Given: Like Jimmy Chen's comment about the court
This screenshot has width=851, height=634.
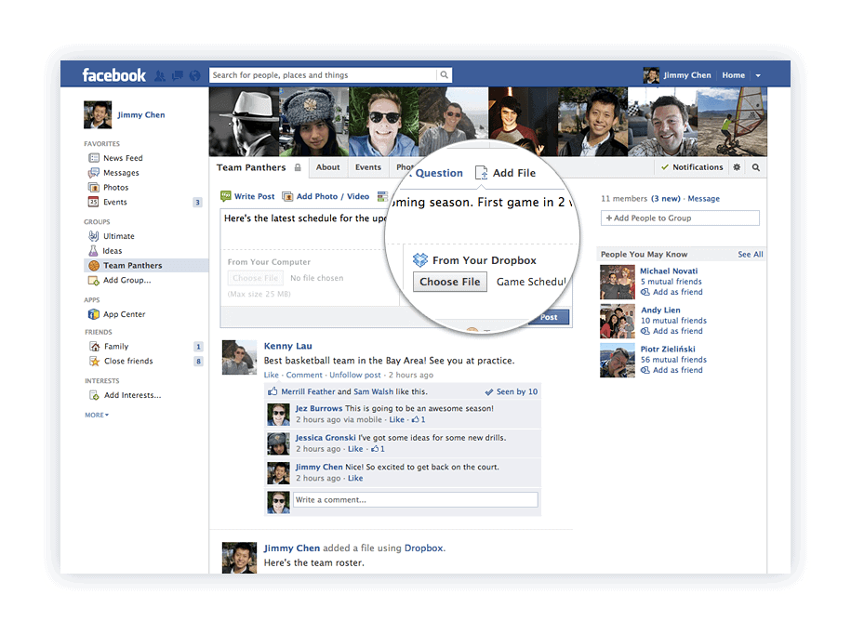Looking at the screenshot, I should pyautogui.click(x=353, y=477).
